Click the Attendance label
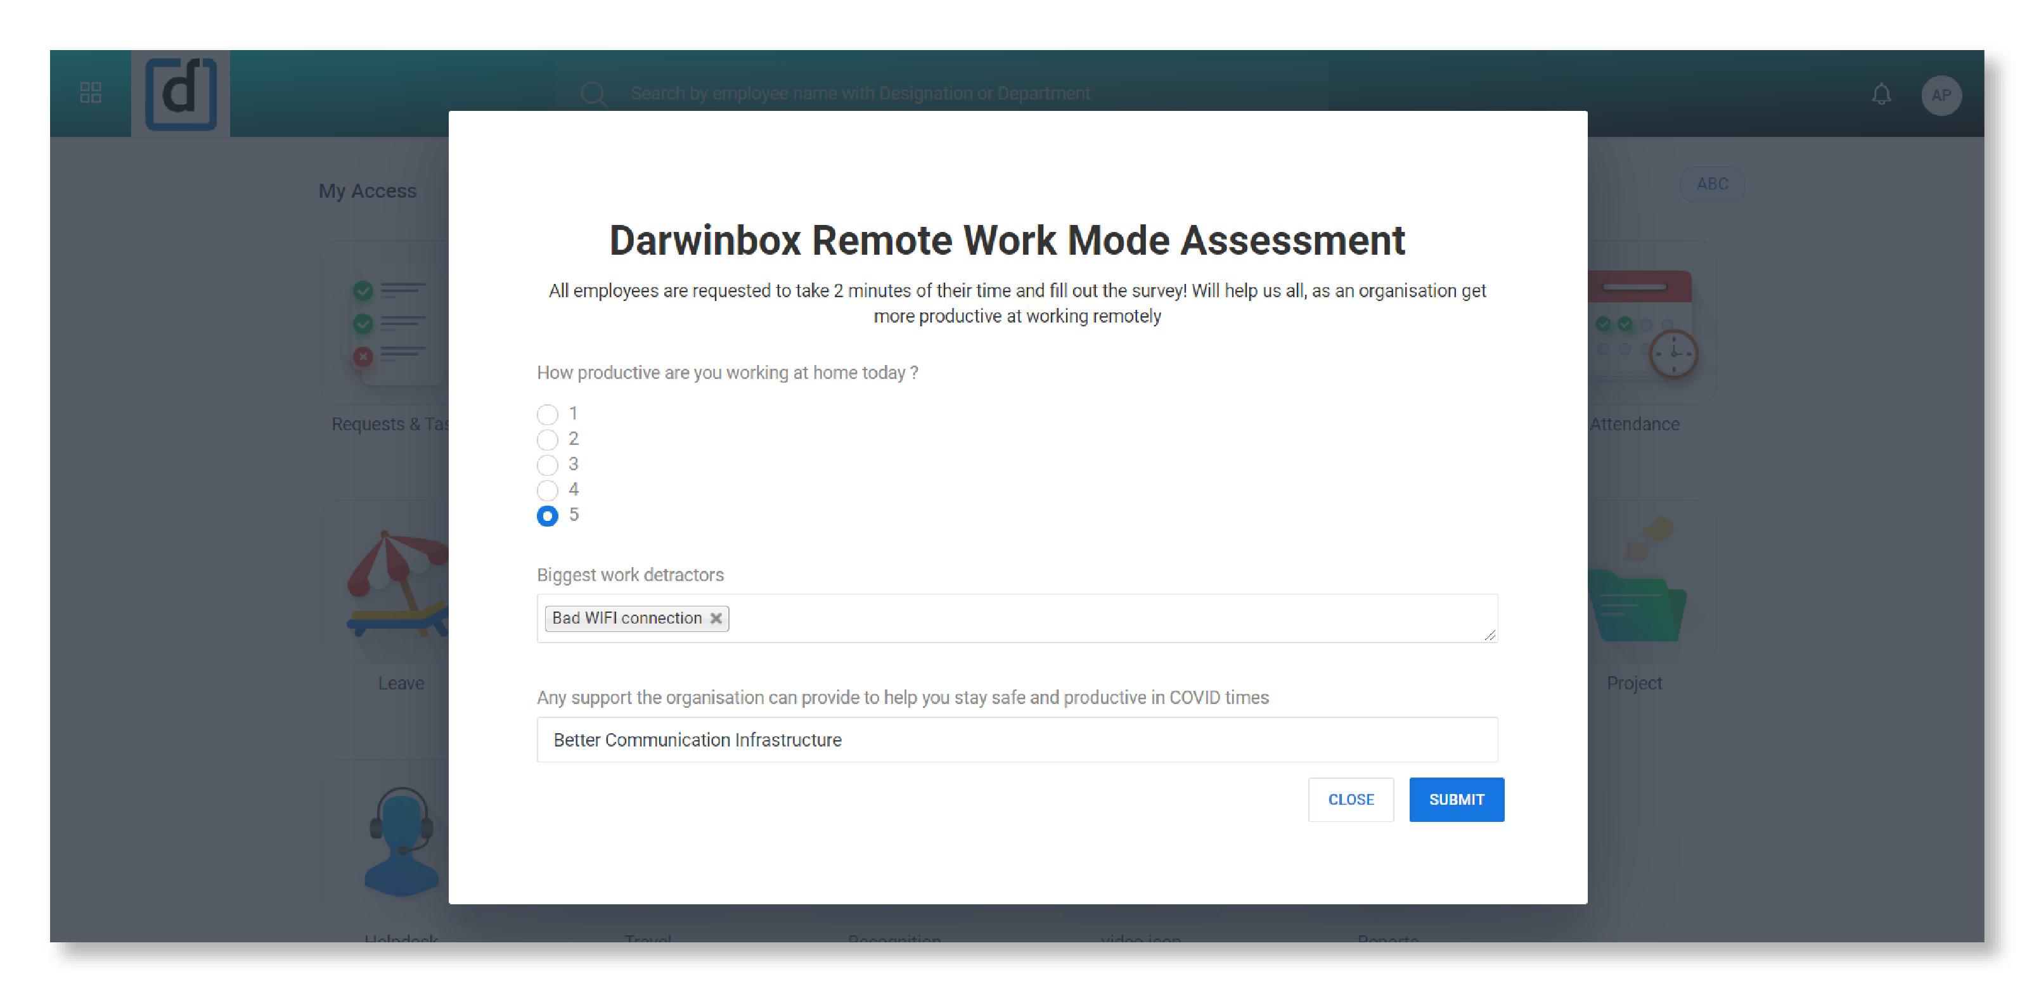The image size is (2034, 993). tap(1635, 424)
